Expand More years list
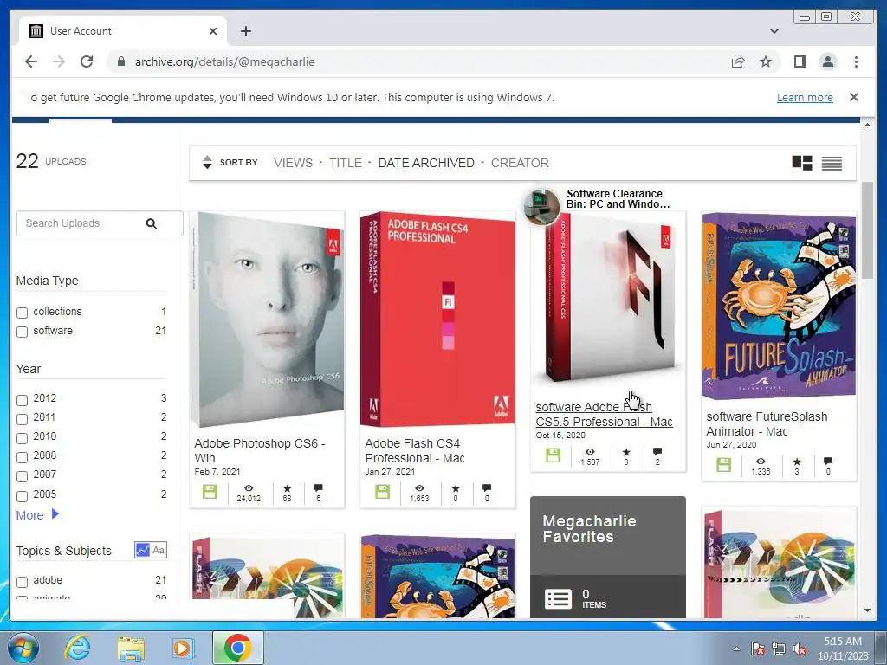The image size is (887, 665). coord(37,515)
